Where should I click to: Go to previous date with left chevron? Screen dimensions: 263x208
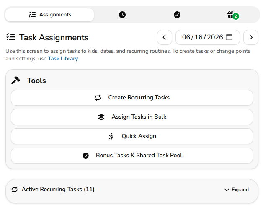tap(165, 37)
